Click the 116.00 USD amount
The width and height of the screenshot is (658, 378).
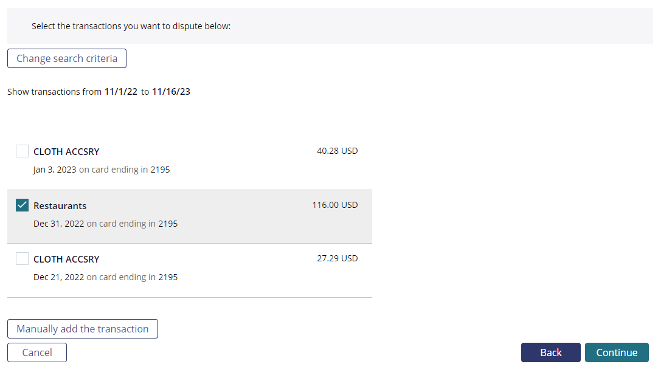coord(335,205)
